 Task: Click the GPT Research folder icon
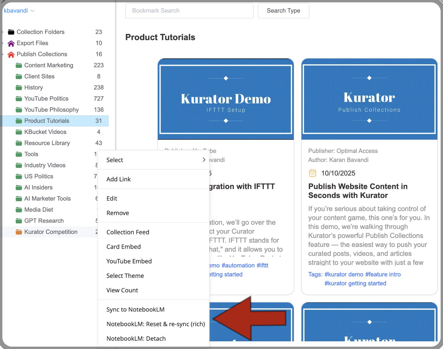pyautogui.click(x=19, y=221)
